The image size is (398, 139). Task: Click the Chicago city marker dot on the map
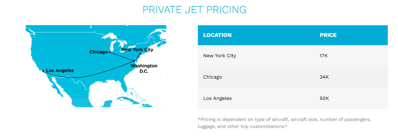coord(110,52)
